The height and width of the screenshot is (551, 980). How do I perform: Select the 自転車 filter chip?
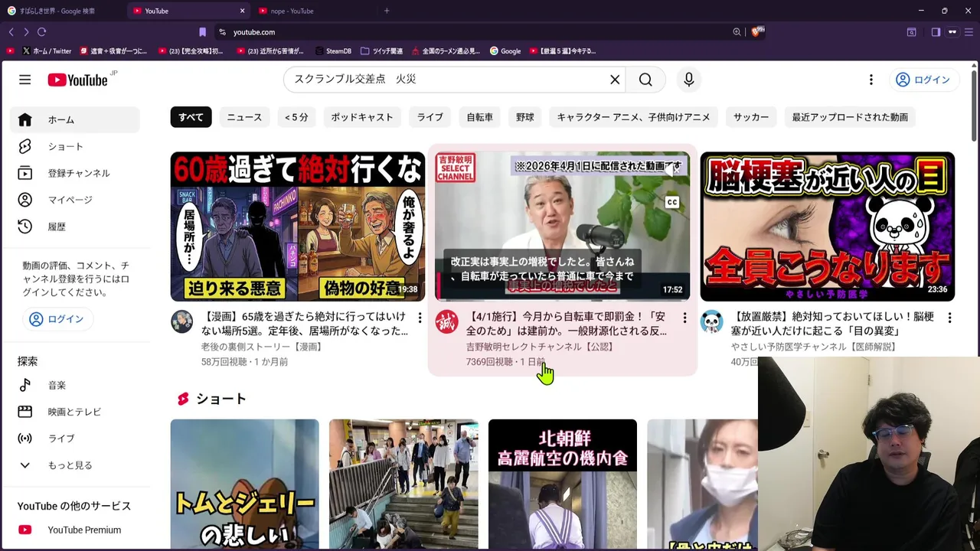[480, 117]
